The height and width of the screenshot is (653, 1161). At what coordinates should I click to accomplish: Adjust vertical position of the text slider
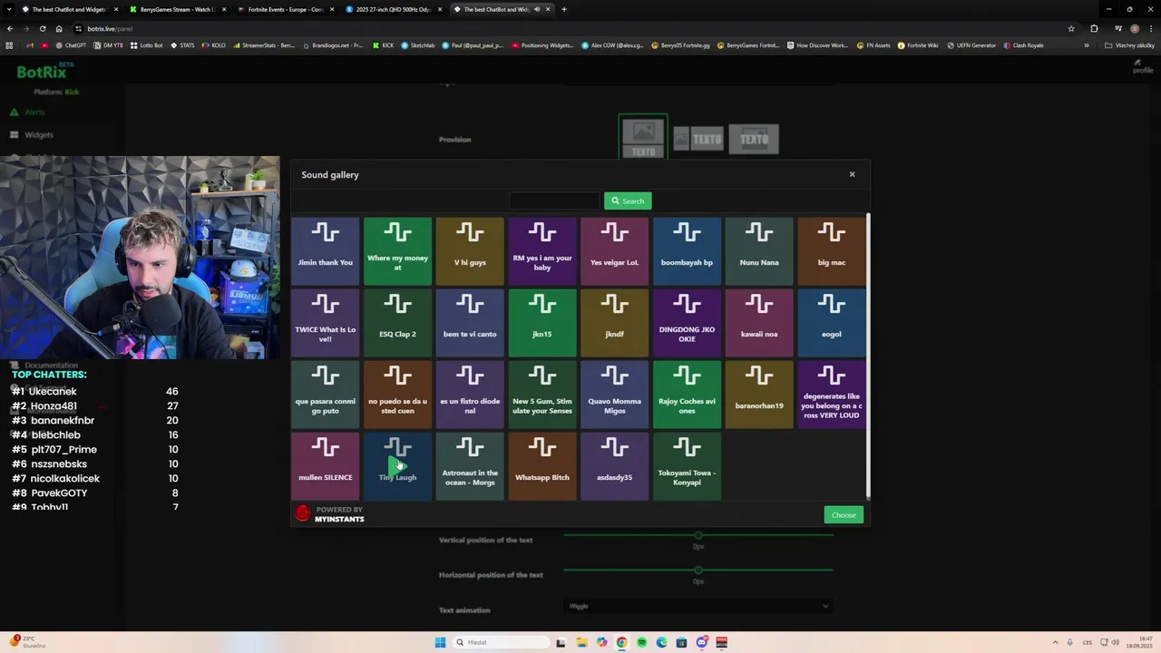[698, 535]
